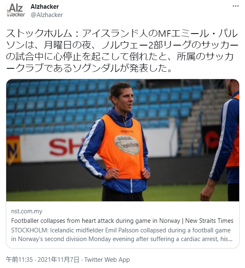
Task: Click the 2021年11月7日 date
Action: point(59,259)
